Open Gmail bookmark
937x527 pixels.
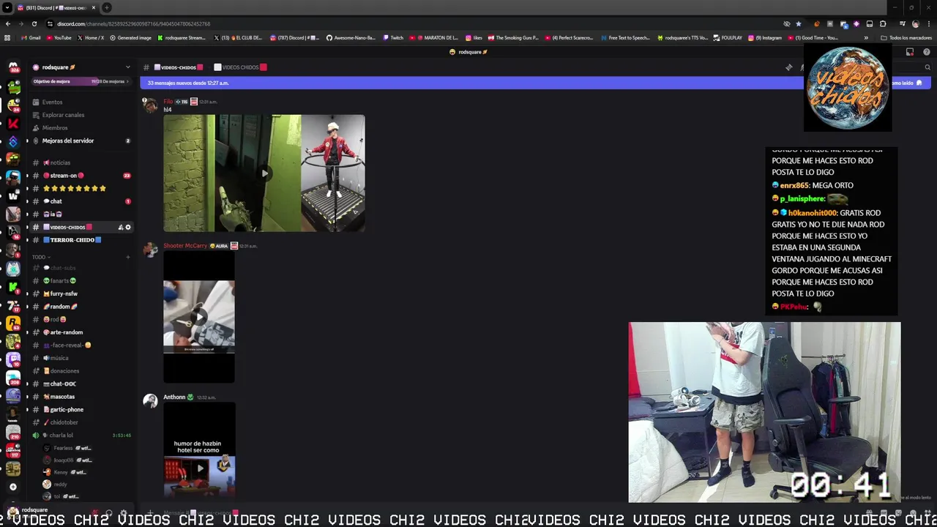pyautogui.click(x=31, y=37)
